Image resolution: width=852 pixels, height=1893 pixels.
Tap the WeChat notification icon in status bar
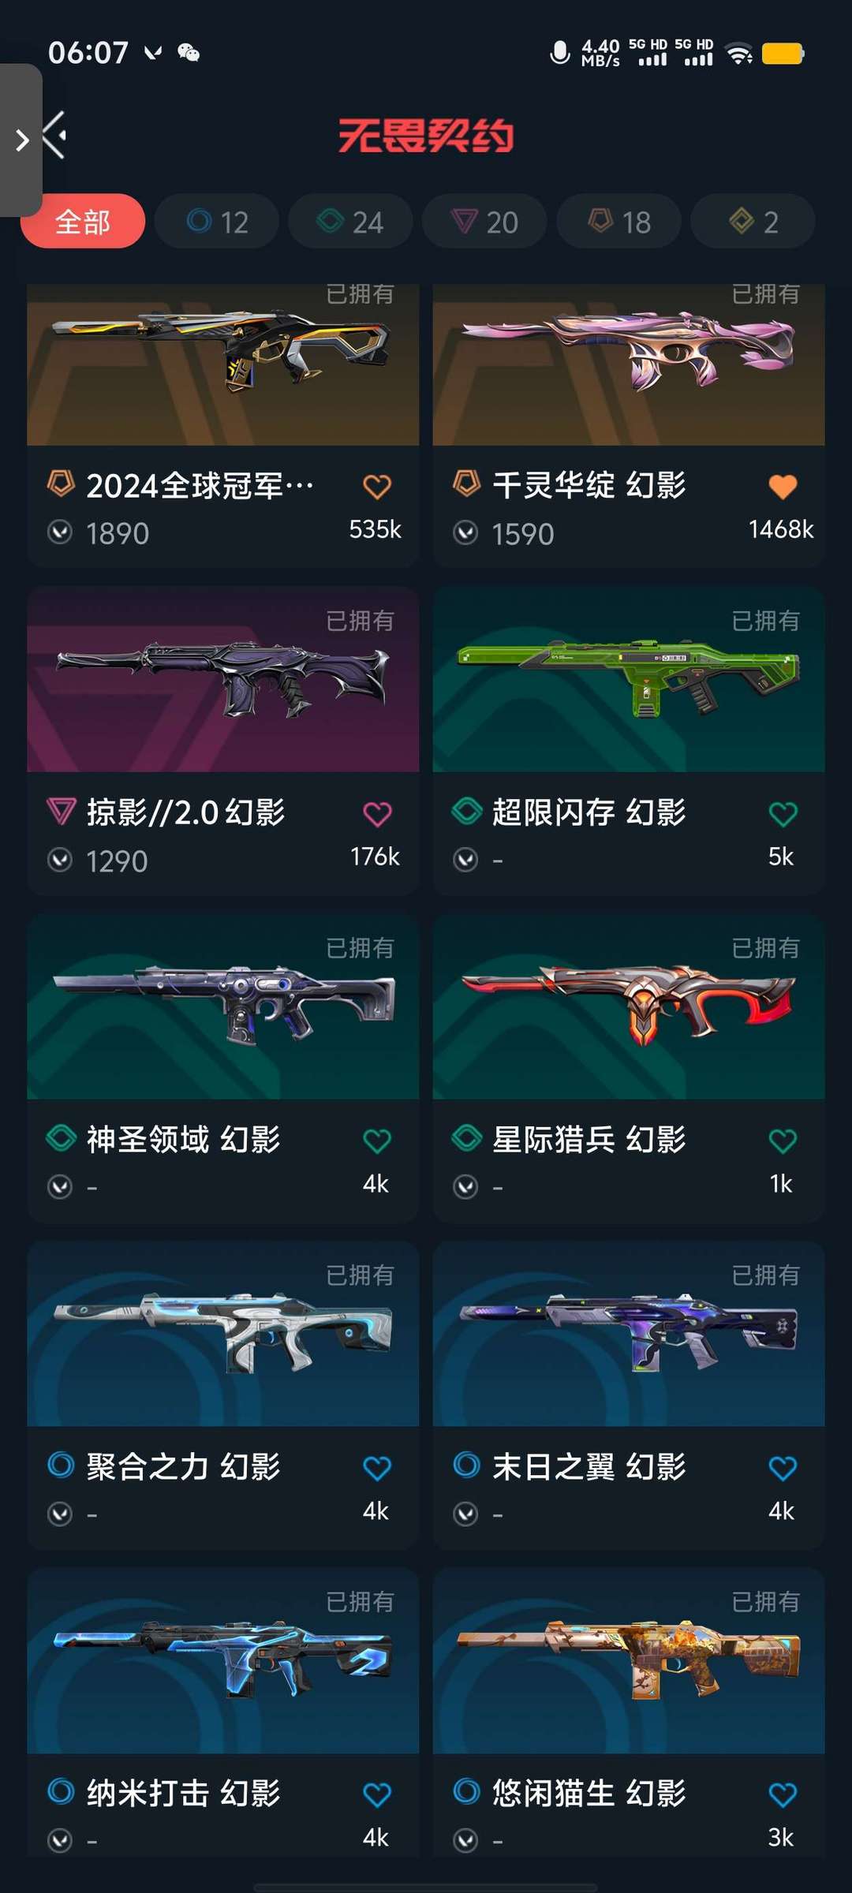(x=189, y=53)
